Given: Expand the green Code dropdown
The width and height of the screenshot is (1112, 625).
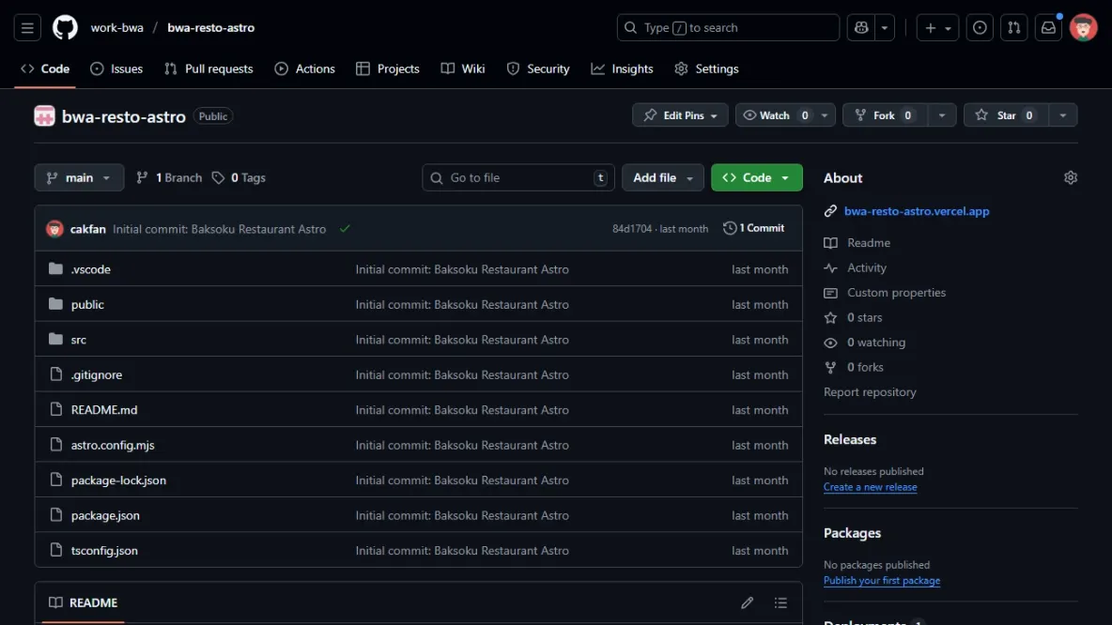Looking at the screenshot, I should click(756, 177).
